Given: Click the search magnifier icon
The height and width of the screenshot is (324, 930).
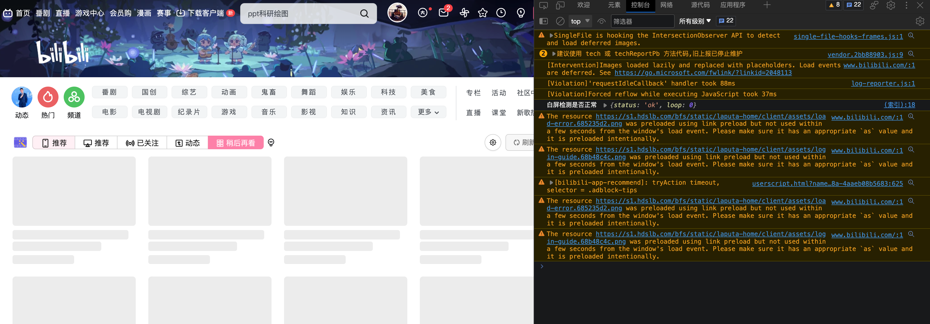Looking at the screenshot, I should [364, 13].
